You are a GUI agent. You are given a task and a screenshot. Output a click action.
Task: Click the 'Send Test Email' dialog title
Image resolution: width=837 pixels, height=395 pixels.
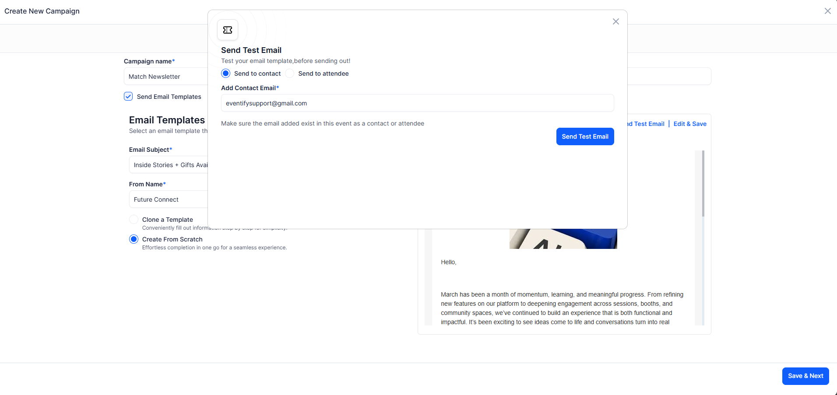click(x=251, y=50)
